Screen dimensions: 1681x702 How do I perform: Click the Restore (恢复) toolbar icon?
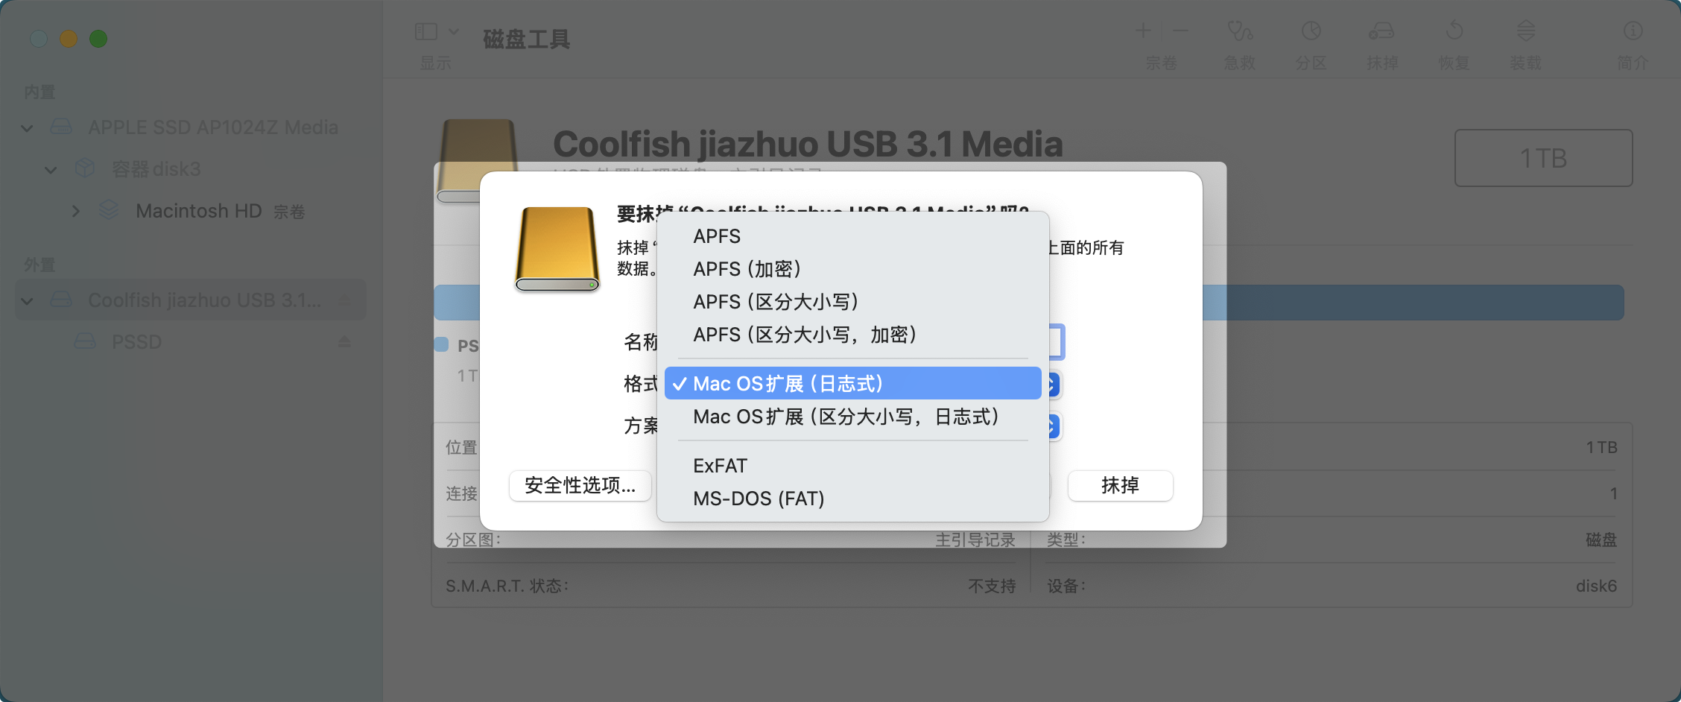(x=1454, y=31)
